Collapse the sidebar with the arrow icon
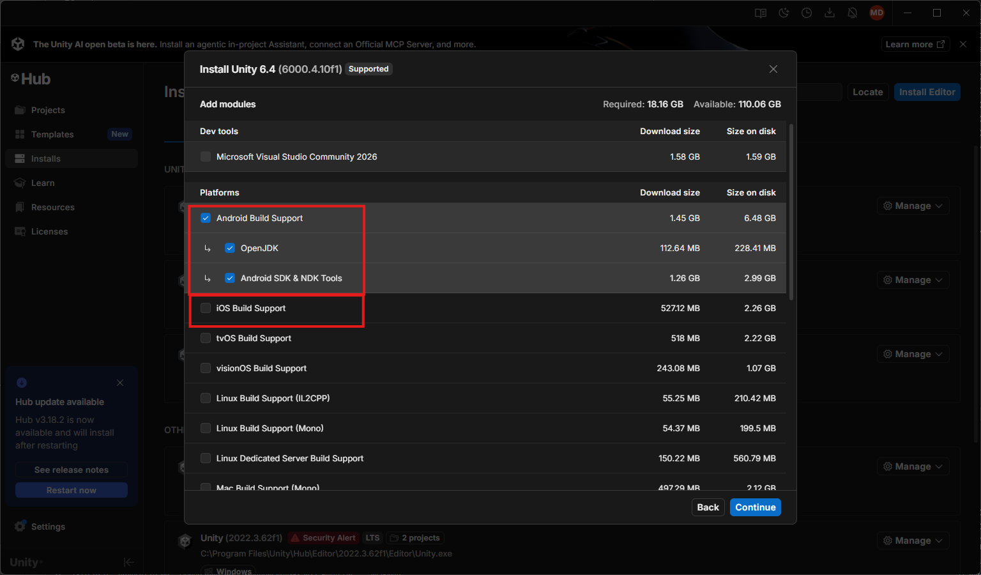Viewport: 981px width, 575px height. [x=129, y=562]
